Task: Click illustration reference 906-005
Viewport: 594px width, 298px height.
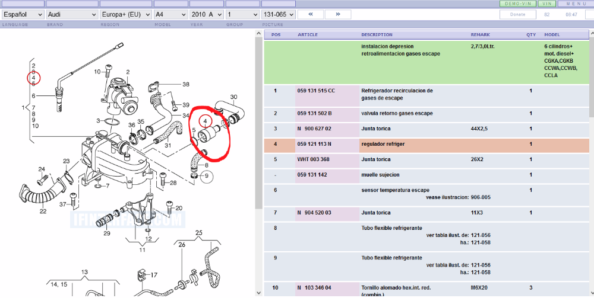Action: (x=481, y=197)
